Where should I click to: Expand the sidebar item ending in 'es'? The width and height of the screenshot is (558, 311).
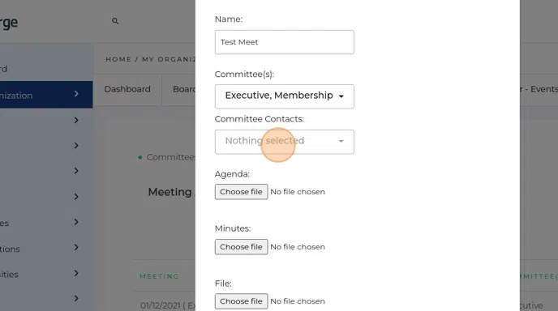click(x=76, y=222)
